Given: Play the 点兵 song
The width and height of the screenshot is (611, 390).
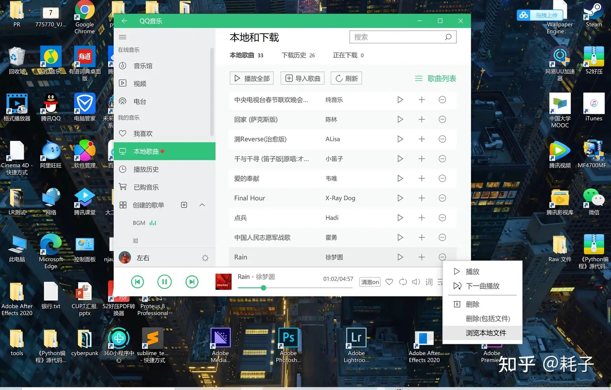Looking at the screenshot, I should [x=400, y=218].
